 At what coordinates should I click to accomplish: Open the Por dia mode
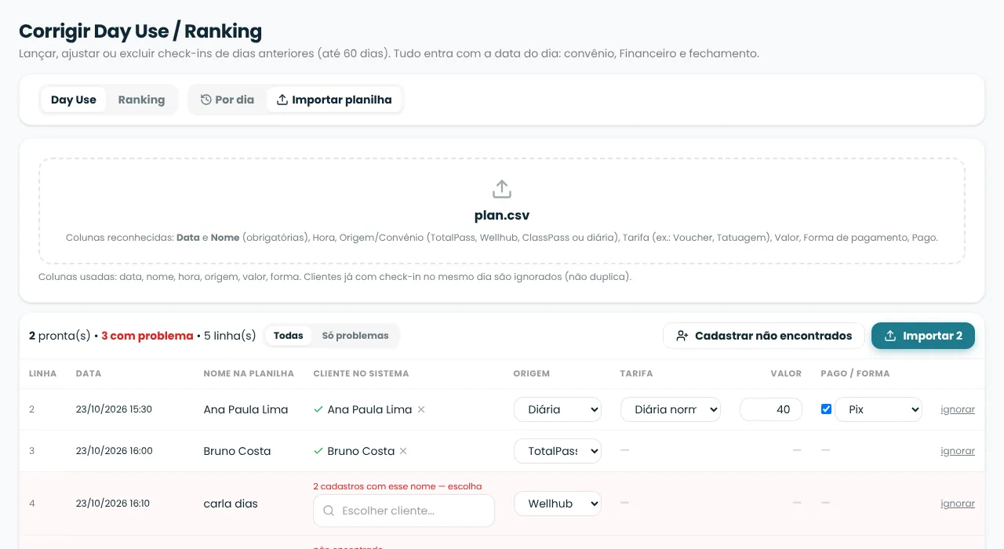(x=227, y=100)
